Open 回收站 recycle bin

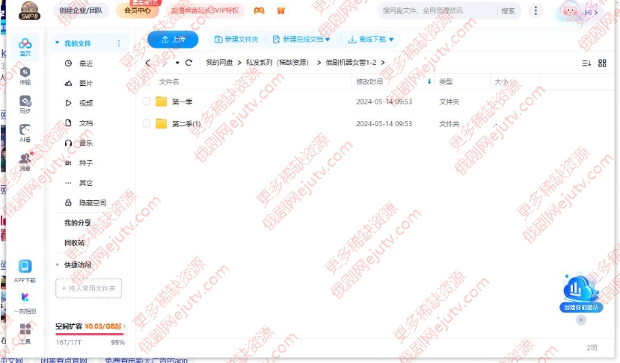point(74,243)
